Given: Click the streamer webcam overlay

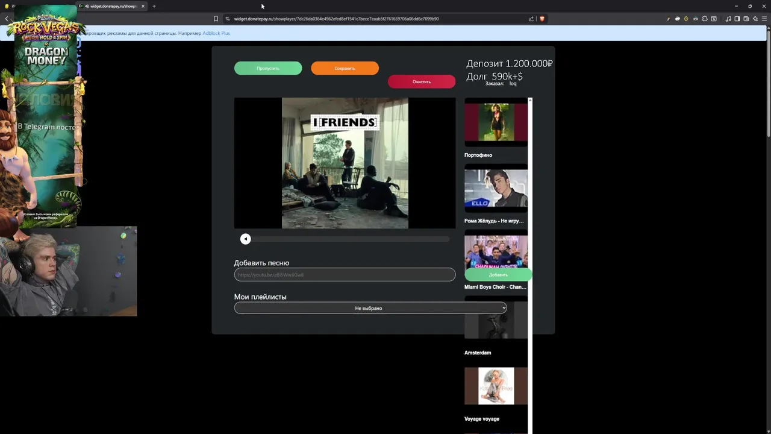Looking at the screenshot, I should [x=68, y=271].
